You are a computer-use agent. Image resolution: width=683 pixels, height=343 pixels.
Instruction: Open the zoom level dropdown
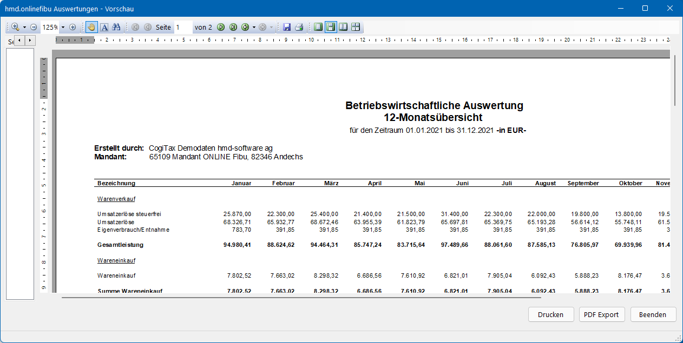pos(62,26)
